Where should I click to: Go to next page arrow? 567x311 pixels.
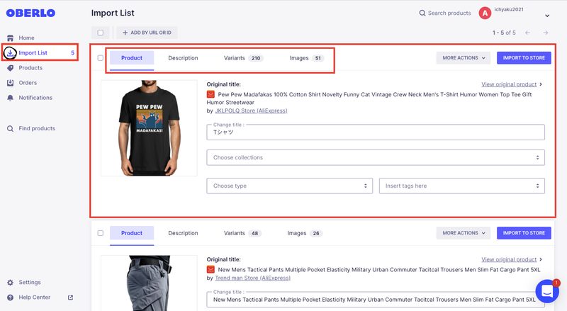546,33
